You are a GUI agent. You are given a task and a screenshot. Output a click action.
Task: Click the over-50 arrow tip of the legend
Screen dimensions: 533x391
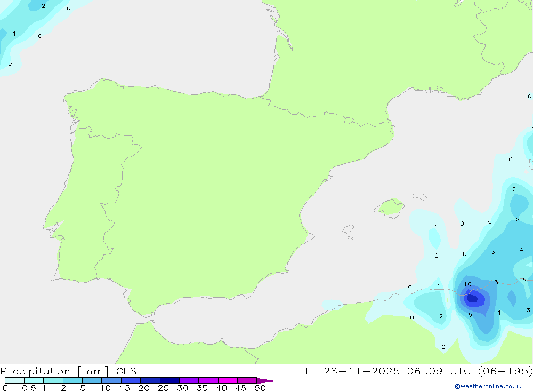pos(266,381)
